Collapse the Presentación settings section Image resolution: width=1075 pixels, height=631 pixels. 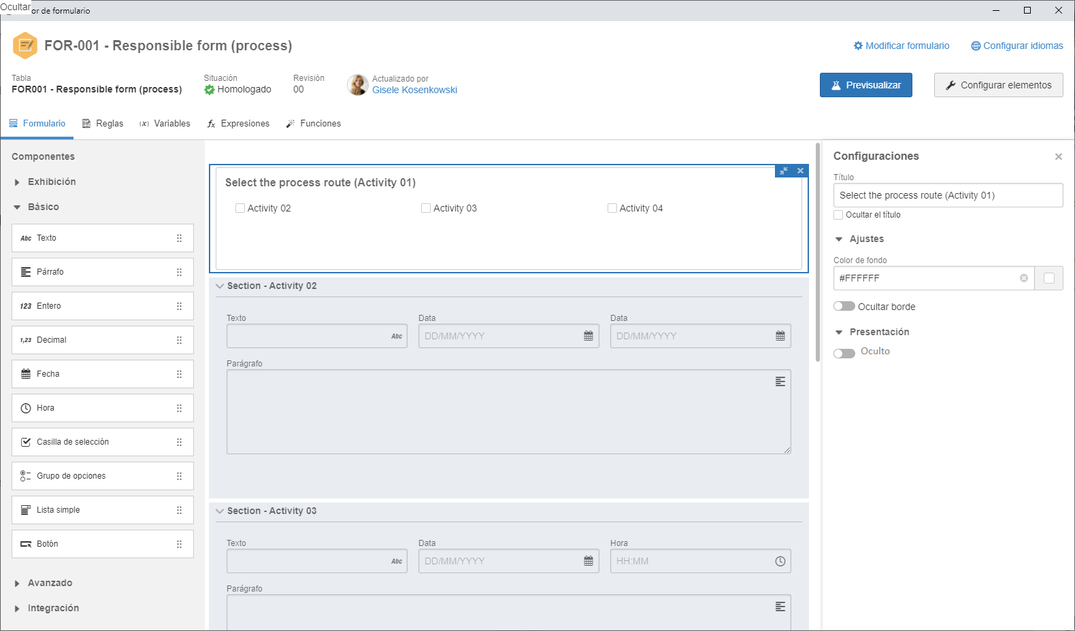[x=839, y=332]
